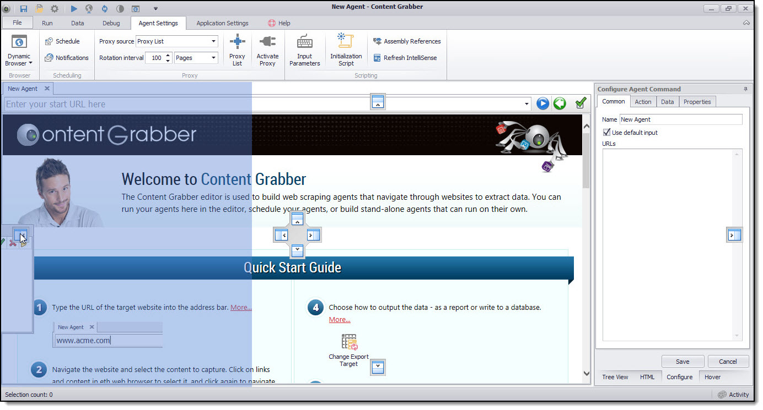The width and height of the screenshot is (763, 410).
Task: Open the File menu
Action: [17, 23]
